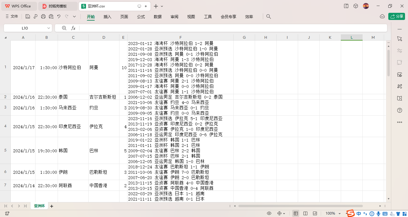Select cell containing 沙特阿拉伯
Viewport: 408px width, 217px height.
pyautogui.click(x=73, y=68)
